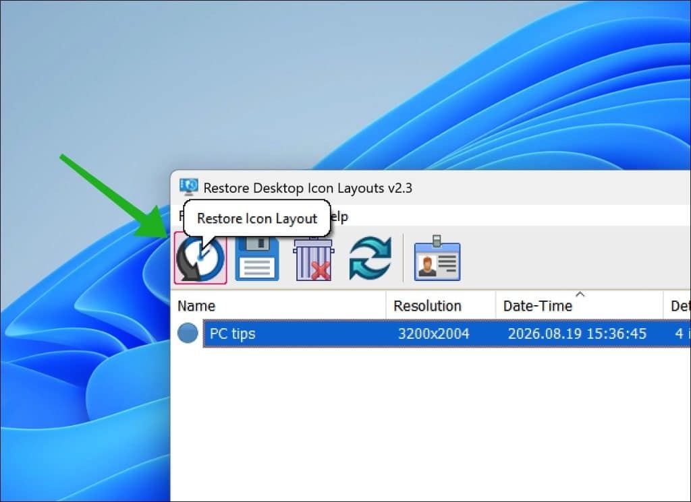The width and height of the screenshot is (691, 502).
Task: Click the Save Icon Layout floppy disk icon
Action: point(257,259)
